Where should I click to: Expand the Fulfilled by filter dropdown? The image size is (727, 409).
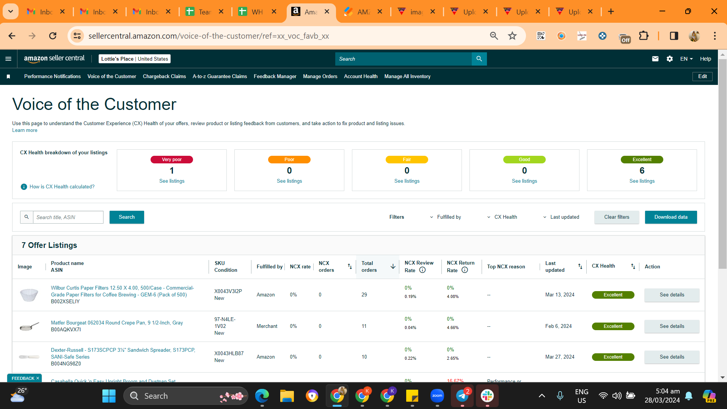(x=445, y=217)
